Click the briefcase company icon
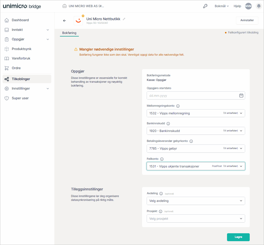Image resolution: width=264 pixels, height=245 pixels. (65, 6)
